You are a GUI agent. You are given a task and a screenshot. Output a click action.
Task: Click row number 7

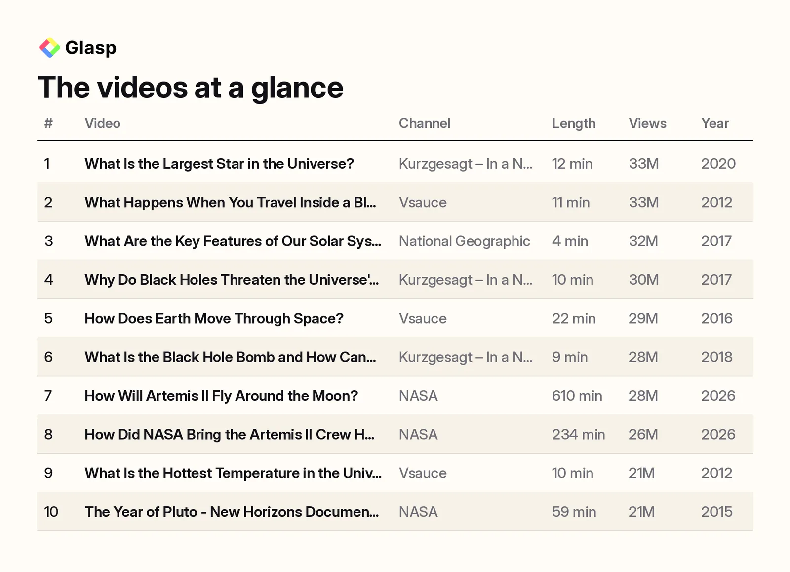(48, 396)
